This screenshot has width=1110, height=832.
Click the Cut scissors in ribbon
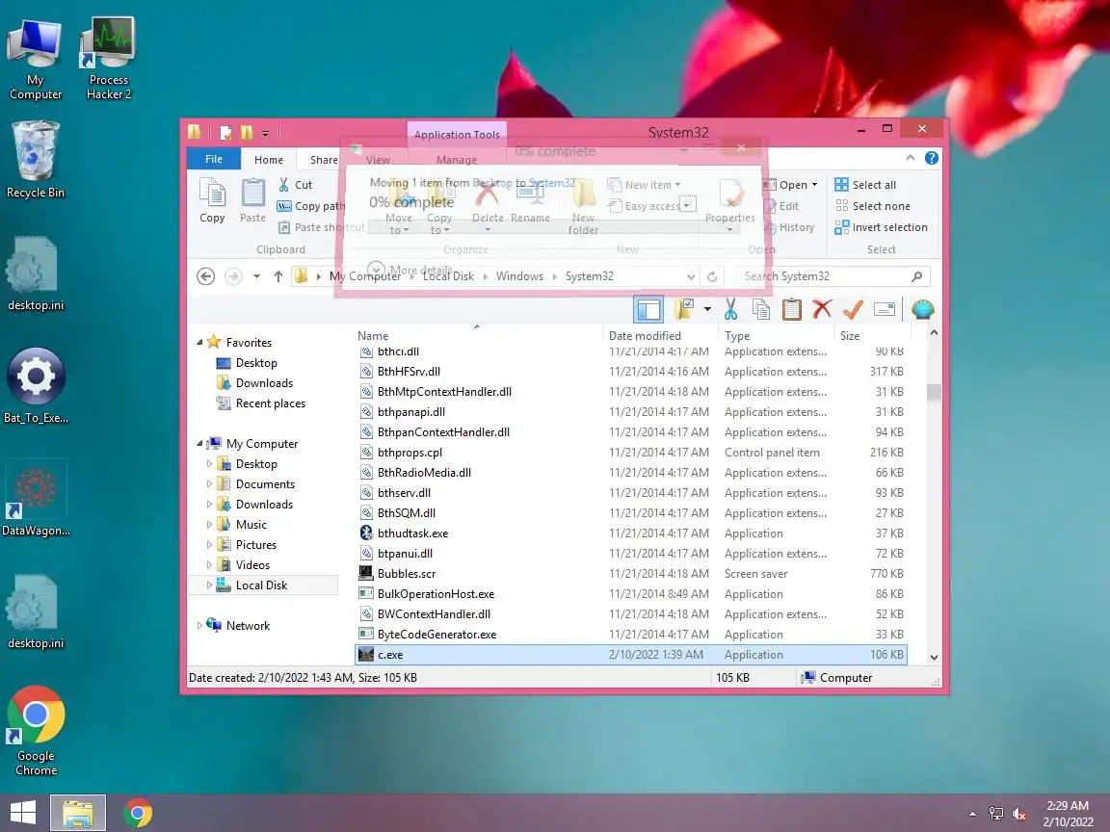[x=284, y=185]
